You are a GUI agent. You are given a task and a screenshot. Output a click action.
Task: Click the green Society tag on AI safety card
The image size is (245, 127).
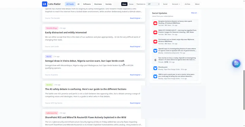tap(49, 85)
